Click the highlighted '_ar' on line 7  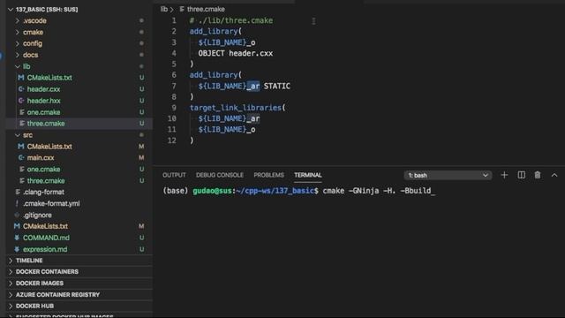click(x=253, y=86)
